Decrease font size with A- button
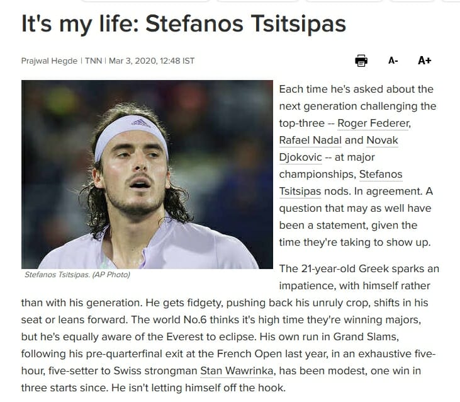 (393, 60)
